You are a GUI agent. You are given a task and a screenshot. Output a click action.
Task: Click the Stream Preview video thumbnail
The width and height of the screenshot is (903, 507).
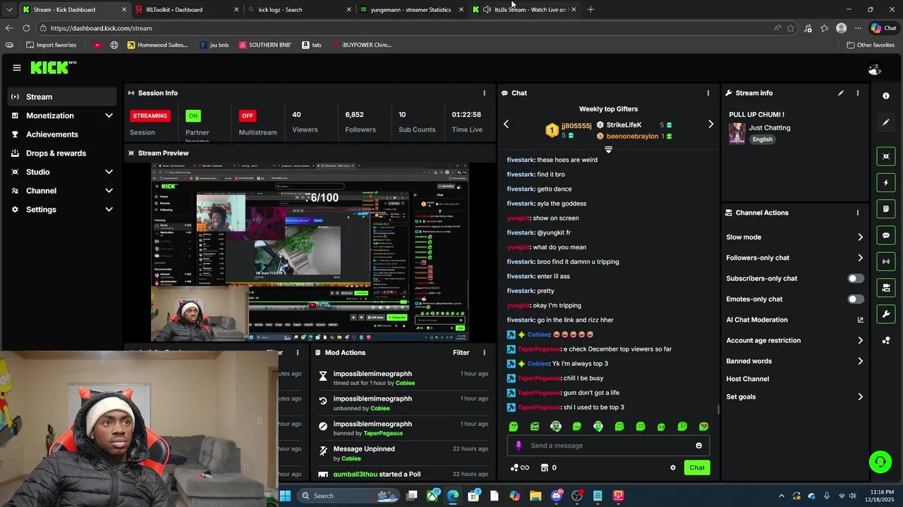(x=310, y=253)
